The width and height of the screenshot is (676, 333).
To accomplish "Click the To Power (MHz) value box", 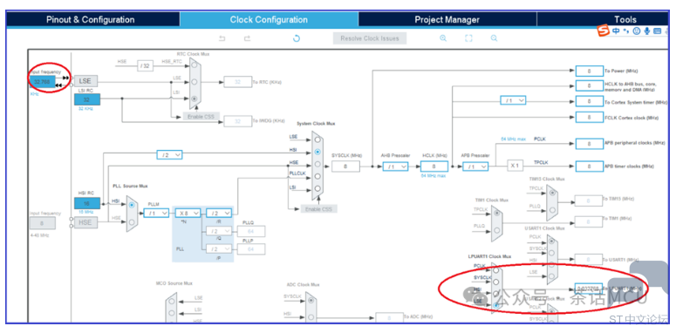I will tap(590, 71).
